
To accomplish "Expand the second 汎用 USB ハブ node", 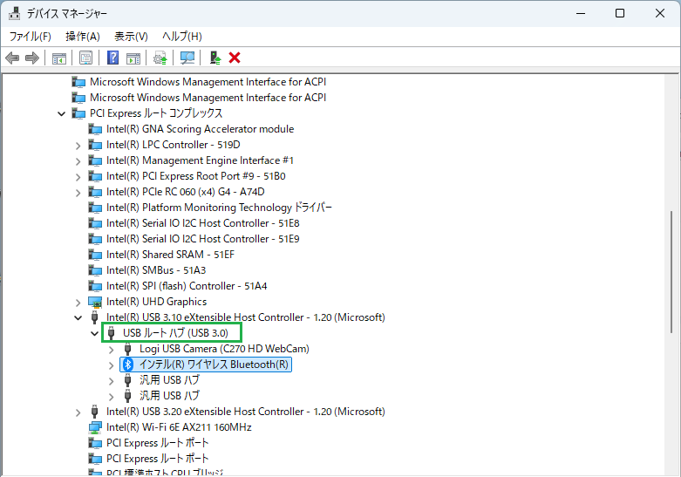I will 112,397.
